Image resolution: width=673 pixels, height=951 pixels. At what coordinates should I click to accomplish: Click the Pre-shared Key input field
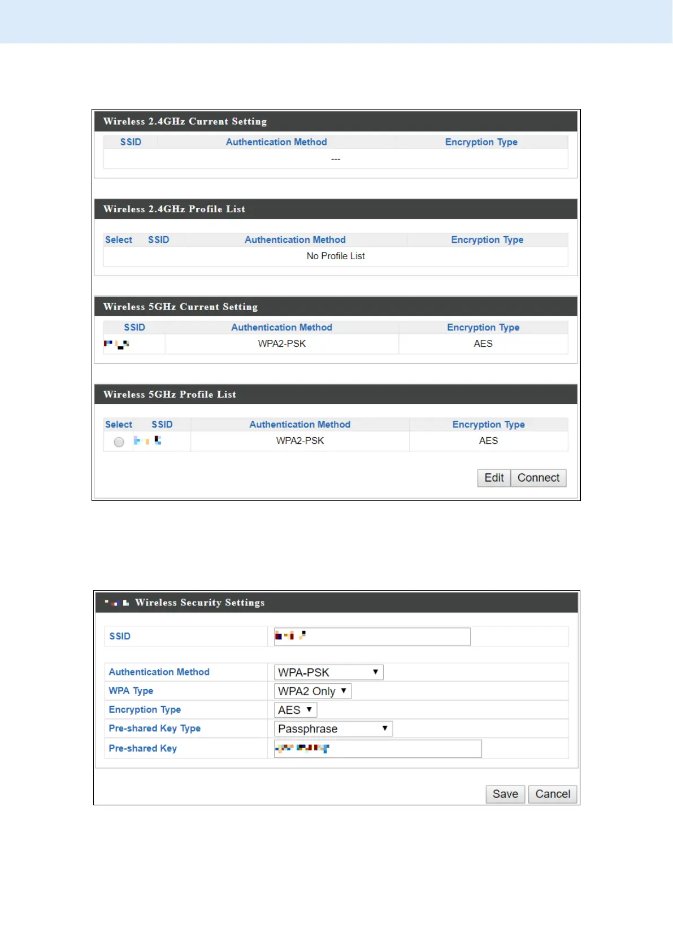click(x=377, y=748)
